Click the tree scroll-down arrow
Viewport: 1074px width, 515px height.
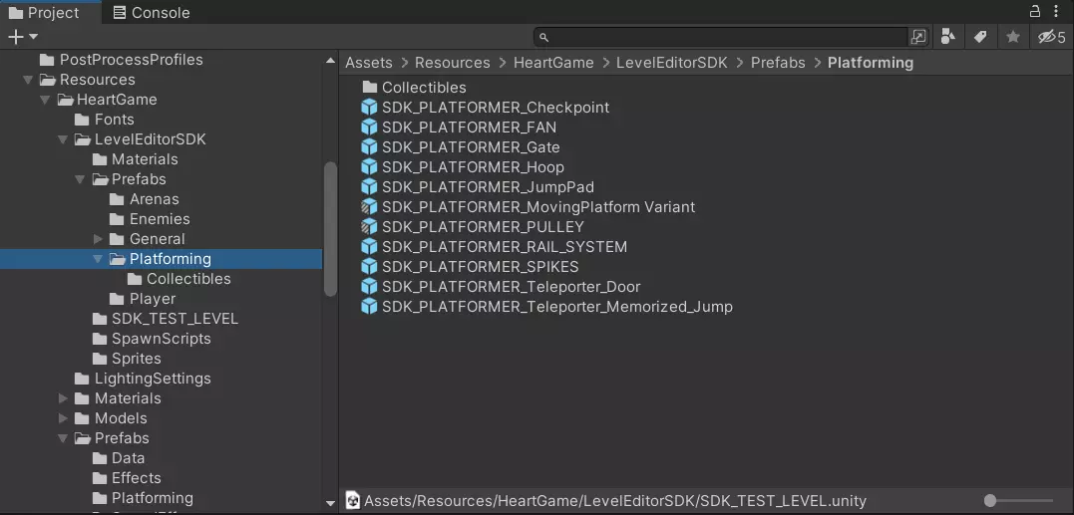pyautogui.click(x=330, y=503)
